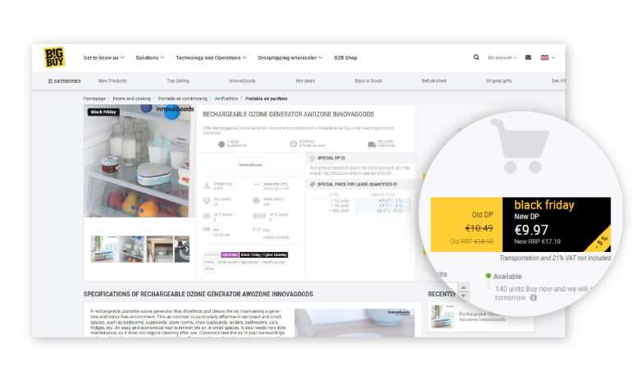The image size is (632, 380).
Task: Click the BigBuy logo
Action: pos(54,57)
